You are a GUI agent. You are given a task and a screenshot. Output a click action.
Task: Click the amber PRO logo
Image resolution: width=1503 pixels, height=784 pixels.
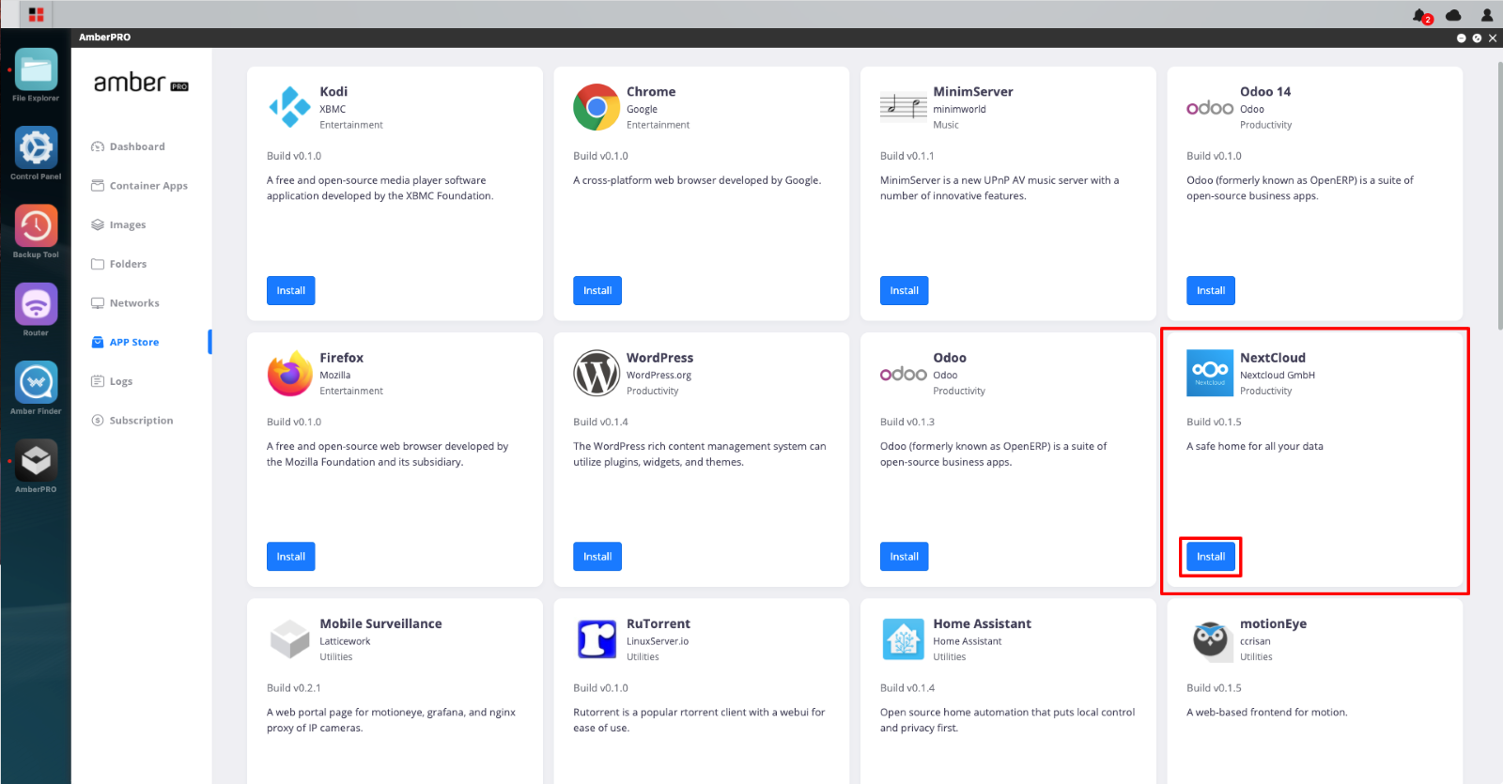tap(141, 83)
